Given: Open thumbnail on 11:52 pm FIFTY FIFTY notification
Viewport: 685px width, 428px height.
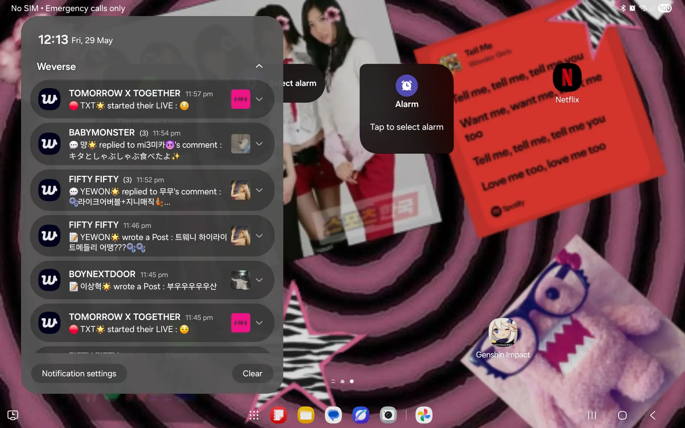Looking at the screenshot, I should click(240, 190).
